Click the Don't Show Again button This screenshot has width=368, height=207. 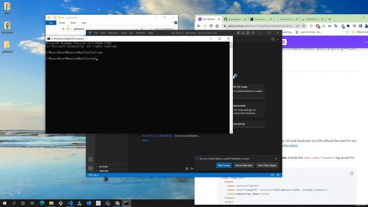[x=267, y=165]
